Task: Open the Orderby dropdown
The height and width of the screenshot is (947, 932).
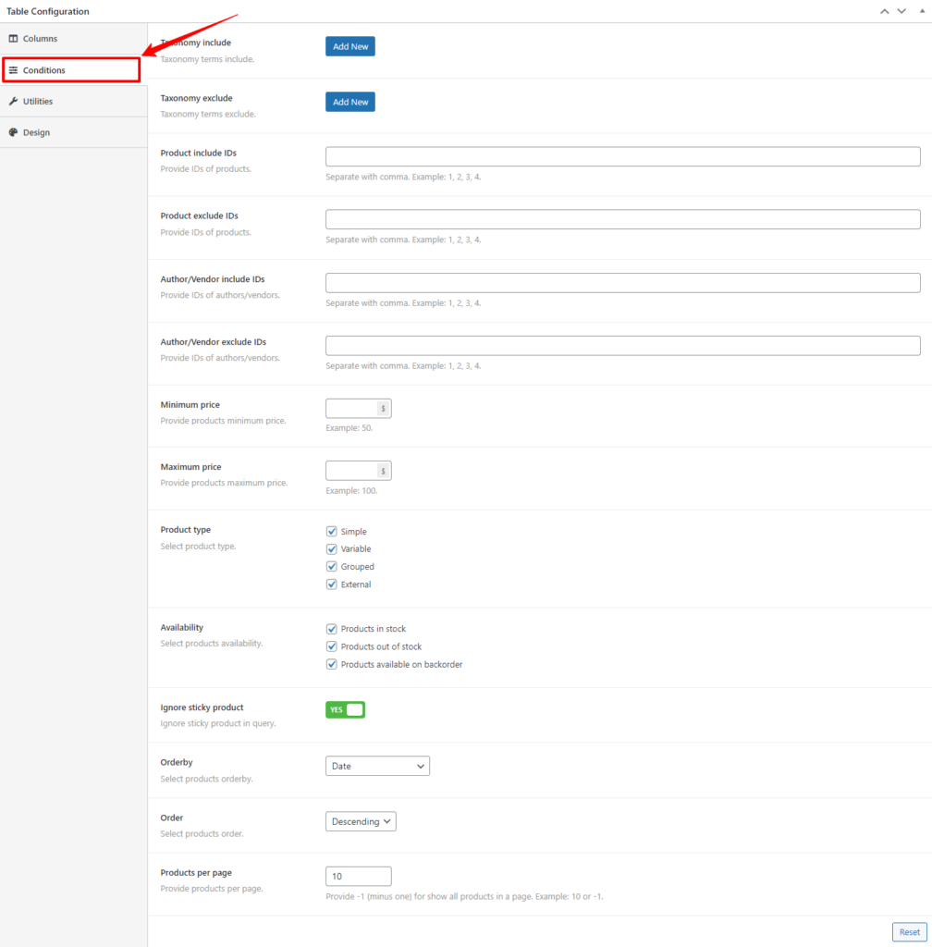Action: [377, 766]
